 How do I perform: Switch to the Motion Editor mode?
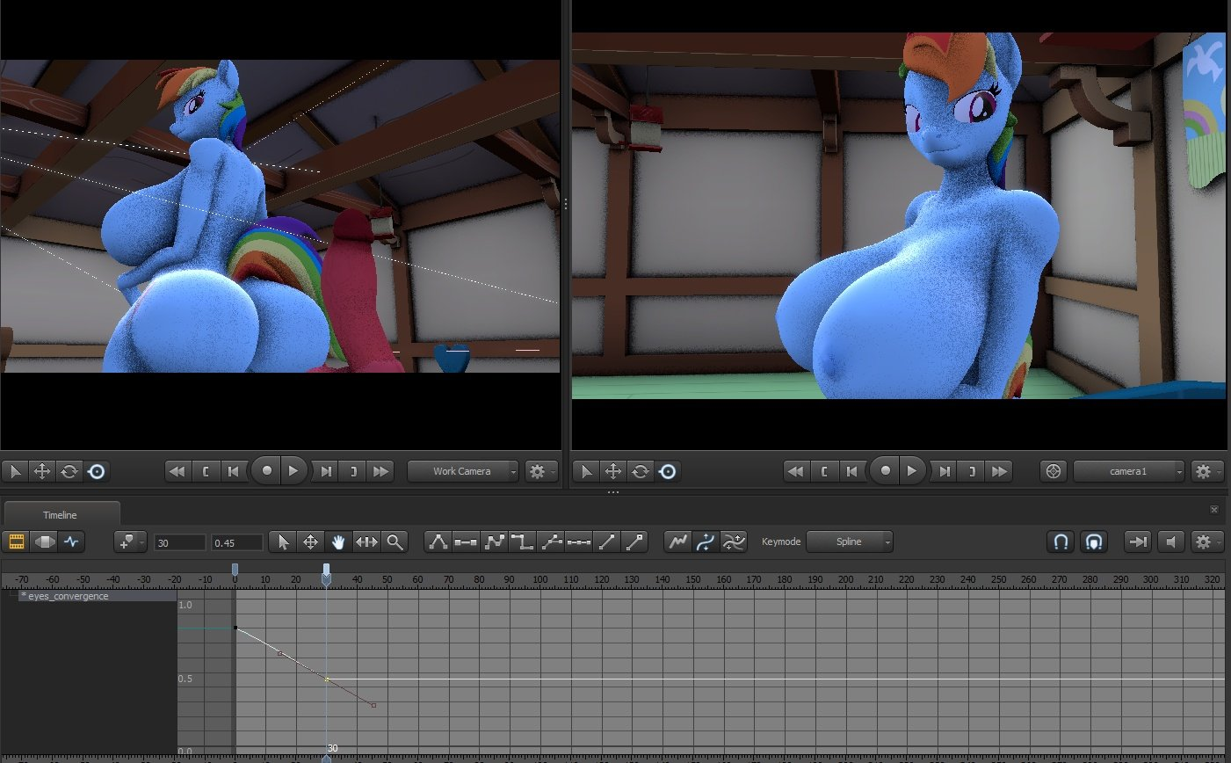pos(44,541)
